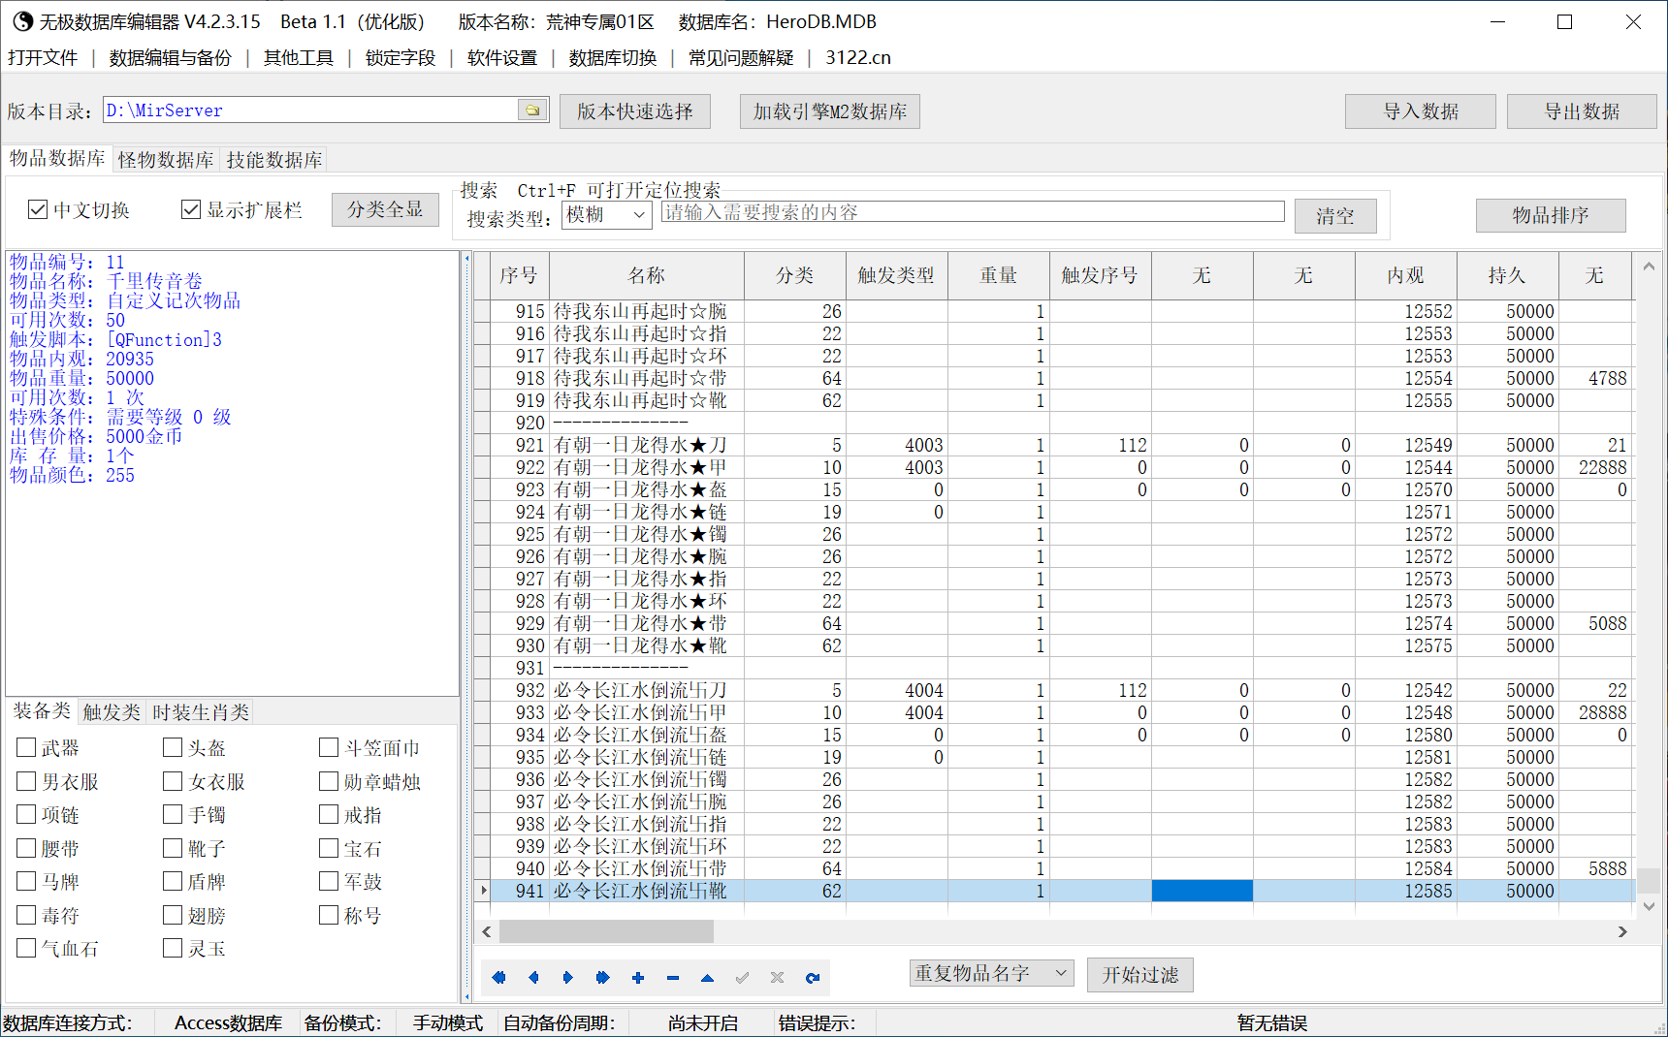Open the 软件设置 menu
Image resolution: width=1668 pixels, height=1037 pixels.
tap(502, 58)
